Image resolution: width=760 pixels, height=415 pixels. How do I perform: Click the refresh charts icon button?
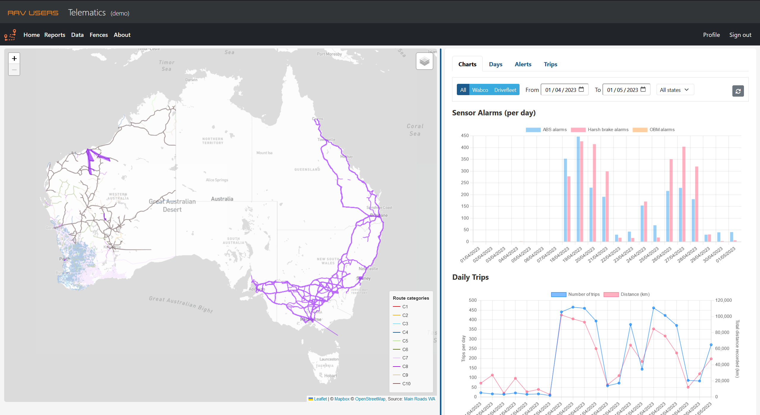738,91
